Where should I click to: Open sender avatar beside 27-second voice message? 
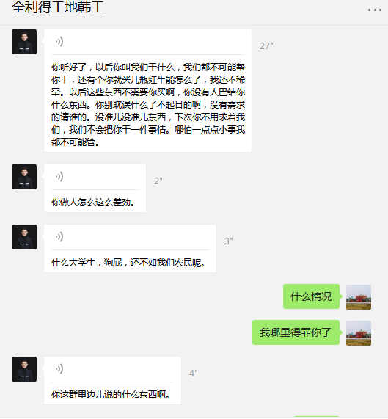24,42
